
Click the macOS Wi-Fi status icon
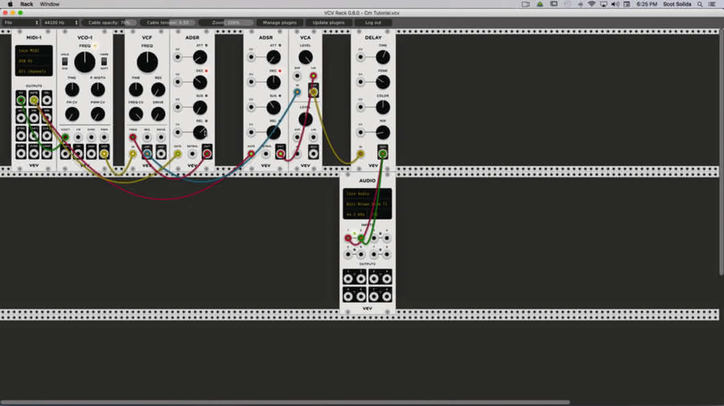[x=592, y=4]
